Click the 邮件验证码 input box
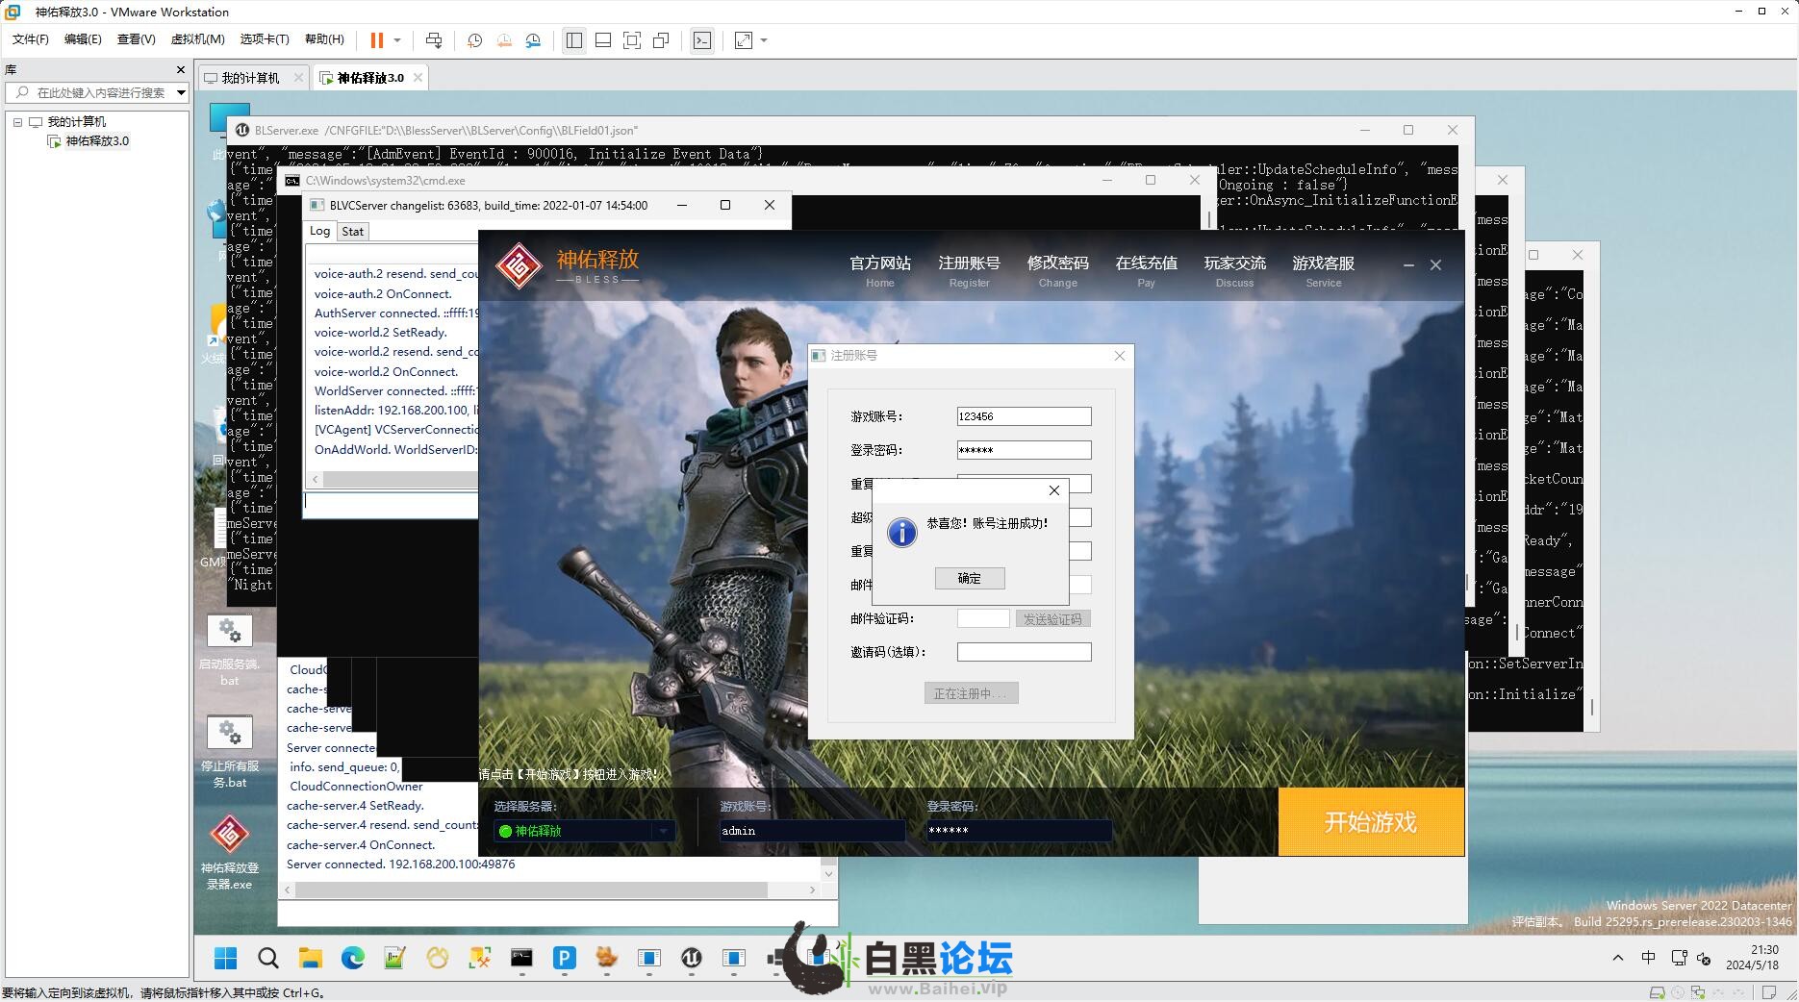1799x1002 pixels. [983, 618]
